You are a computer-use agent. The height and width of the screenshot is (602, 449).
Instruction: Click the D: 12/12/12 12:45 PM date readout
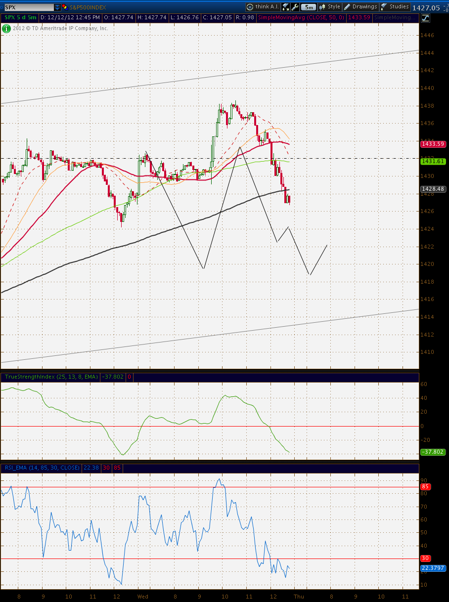coord(70,17)
